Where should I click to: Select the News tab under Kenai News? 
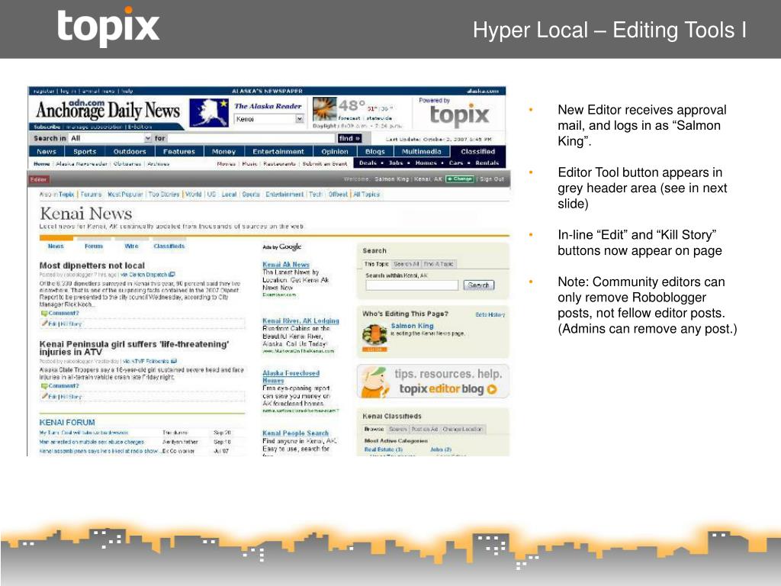coord(56,246)
